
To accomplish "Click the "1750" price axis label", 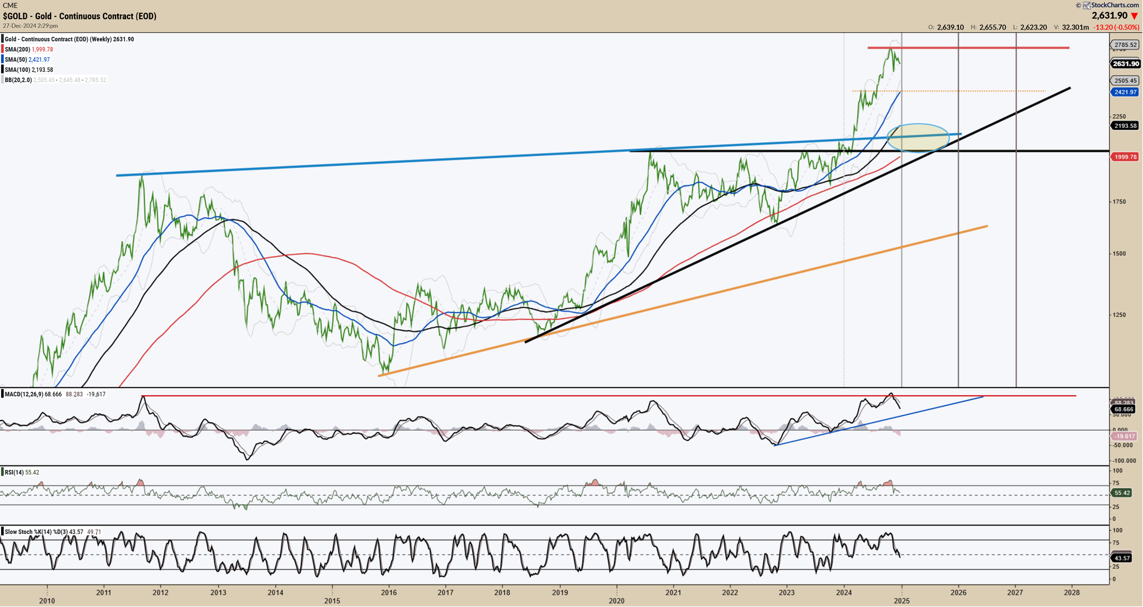I will 1119,202.
